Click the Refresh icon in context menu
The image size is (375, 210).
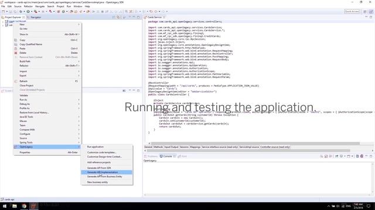click(16, 81)
